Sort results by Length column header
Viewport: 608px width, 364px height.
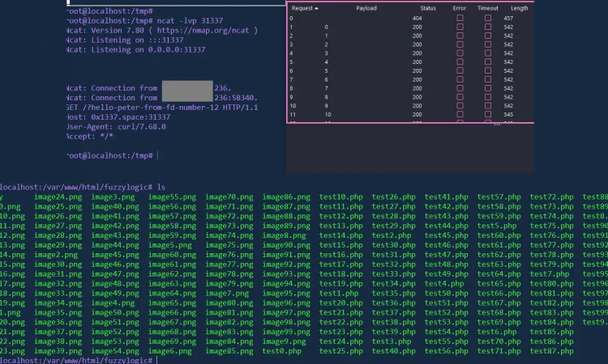[519, 8]
